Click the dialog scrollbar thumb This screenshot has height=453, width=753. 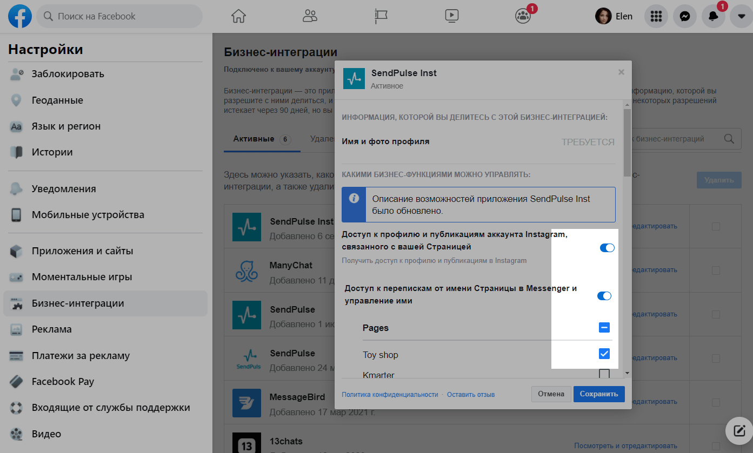pos(627,142)
